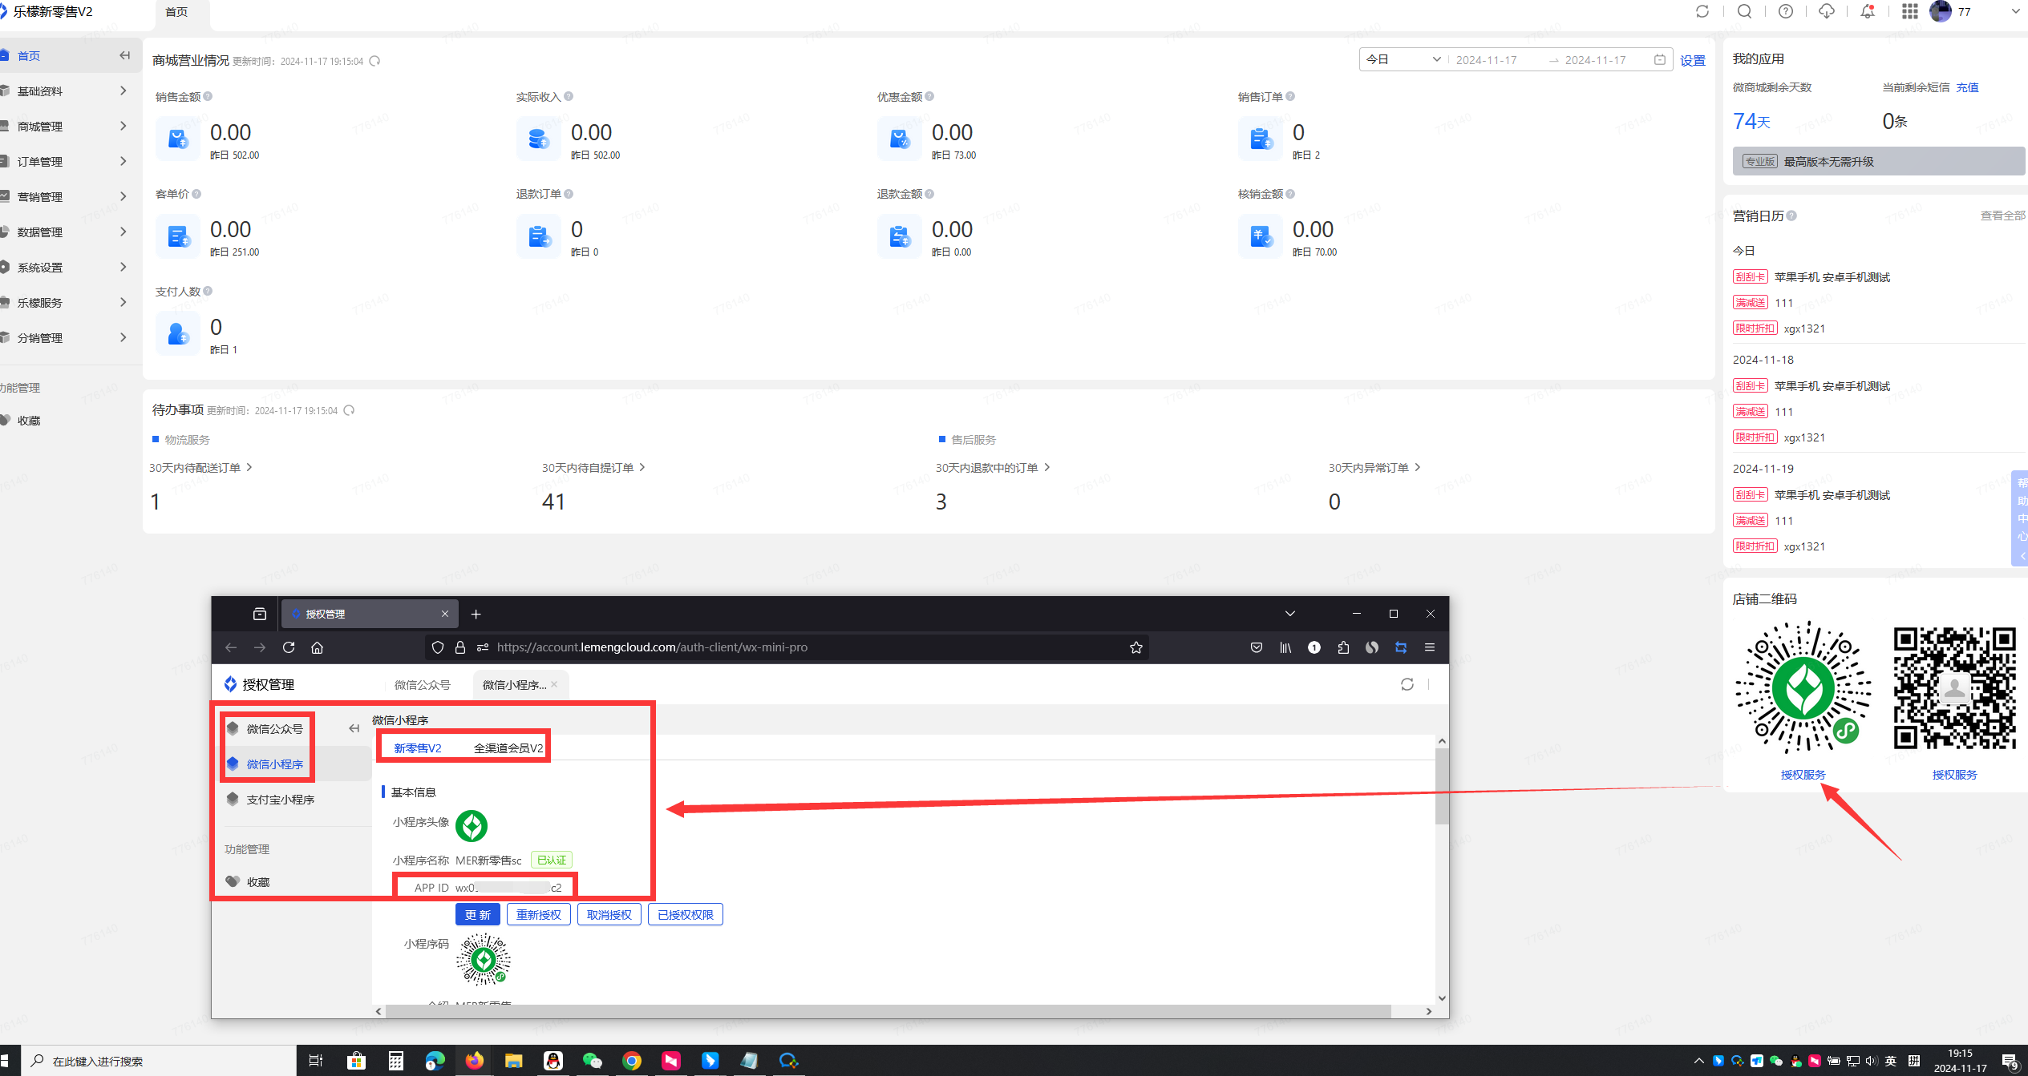Click the 取消授权 button
2028x1076 pixels.
[609, 914]
